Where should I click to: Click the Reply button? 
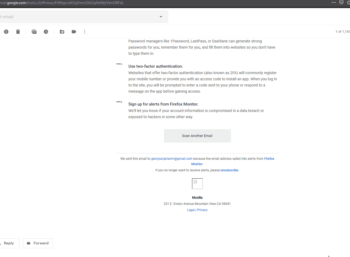(9, 243)
